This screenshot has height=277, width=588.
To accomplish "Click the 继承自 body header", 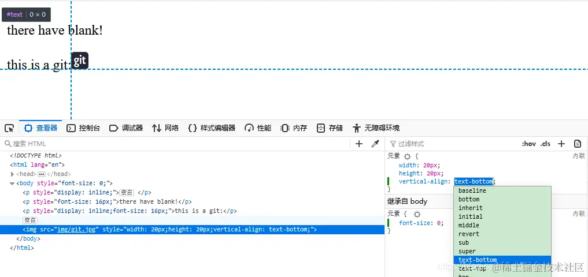I will pos(407,201).
